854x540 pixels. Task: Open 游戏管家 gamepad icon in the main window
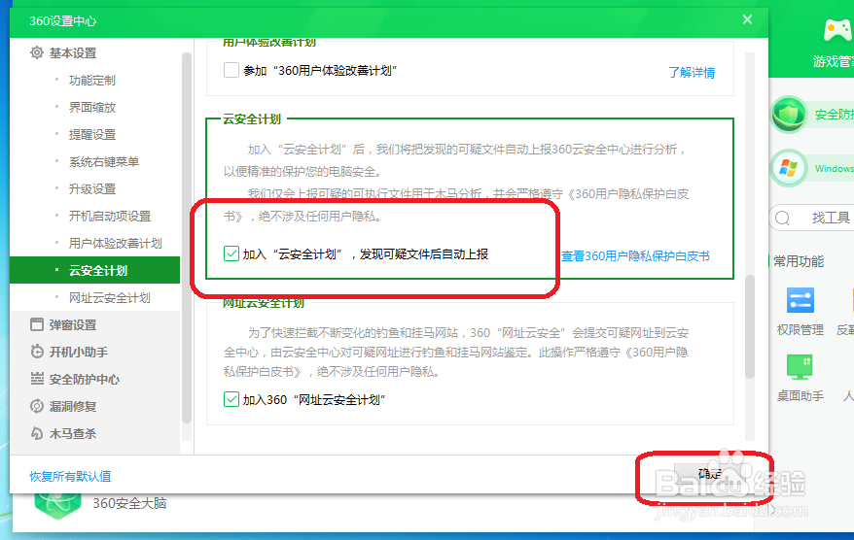pos(837,31)
